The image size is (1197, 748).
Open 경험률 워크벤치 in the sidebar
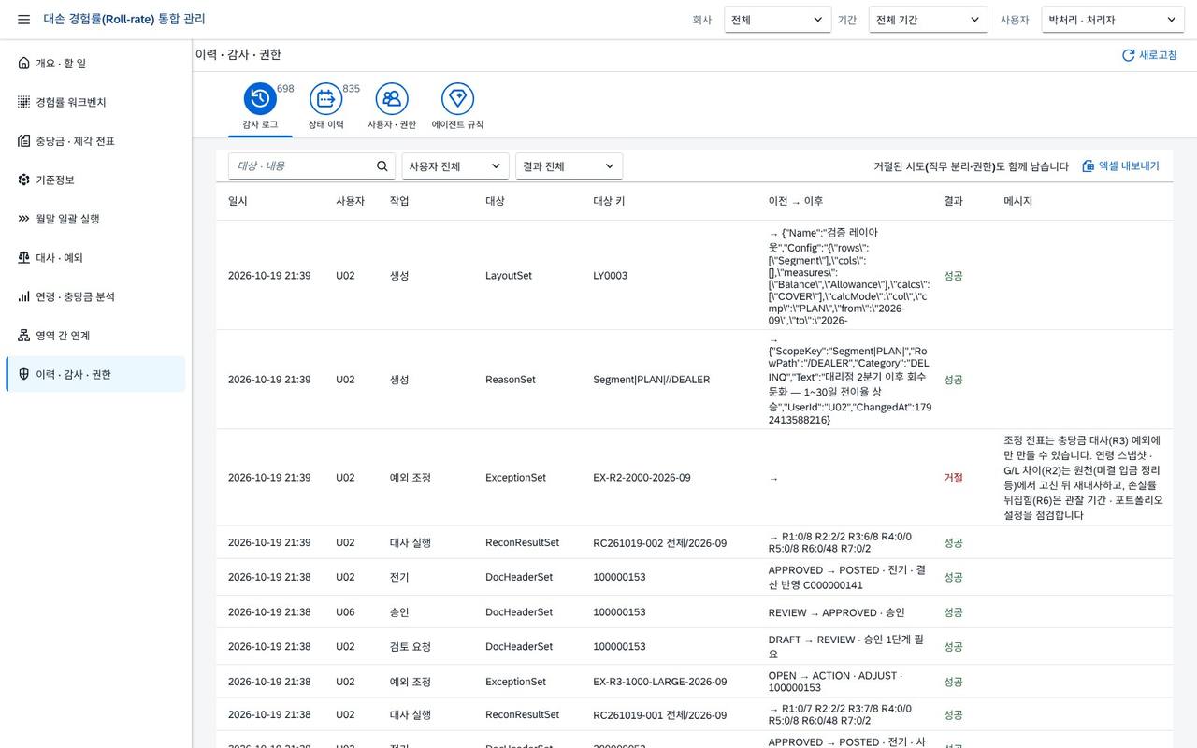coord(95,102)
